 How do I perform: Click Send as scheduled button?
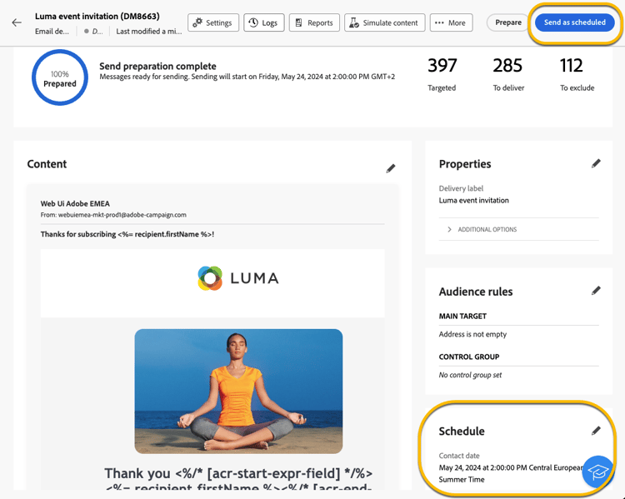coord(574,22)
